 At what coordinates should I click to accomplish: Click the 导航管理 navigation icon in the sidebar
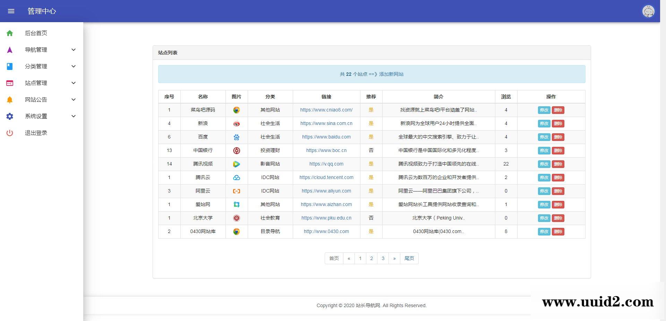click(x=9, y=50)
